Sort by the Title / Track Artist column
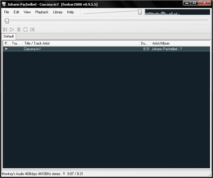The width and height of the screenshot is (213, 178). coord(81,43)
